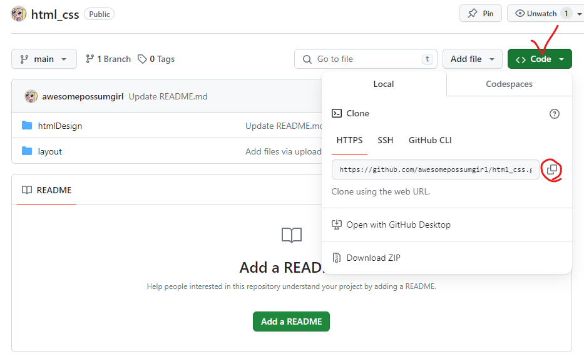
Task: Click the Unwatch button
Action: click(536, 13)
